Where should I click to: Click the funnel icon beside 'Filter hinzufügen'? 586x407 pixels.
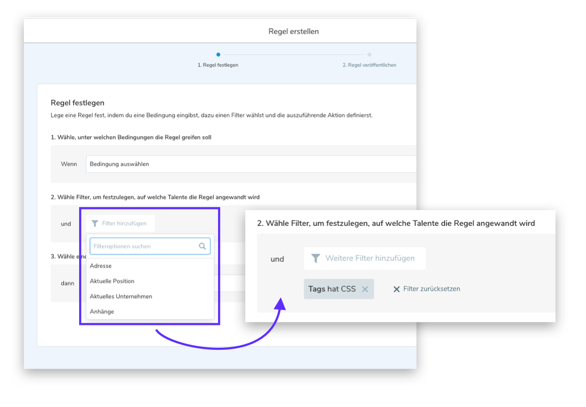[95, 224]
